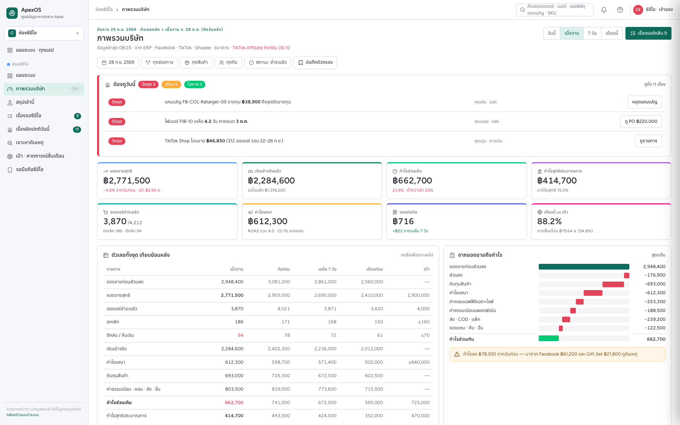Click the CE user avatar
Image resolution: width=680 pixels, height=425 pixels.
pos(638,10)
